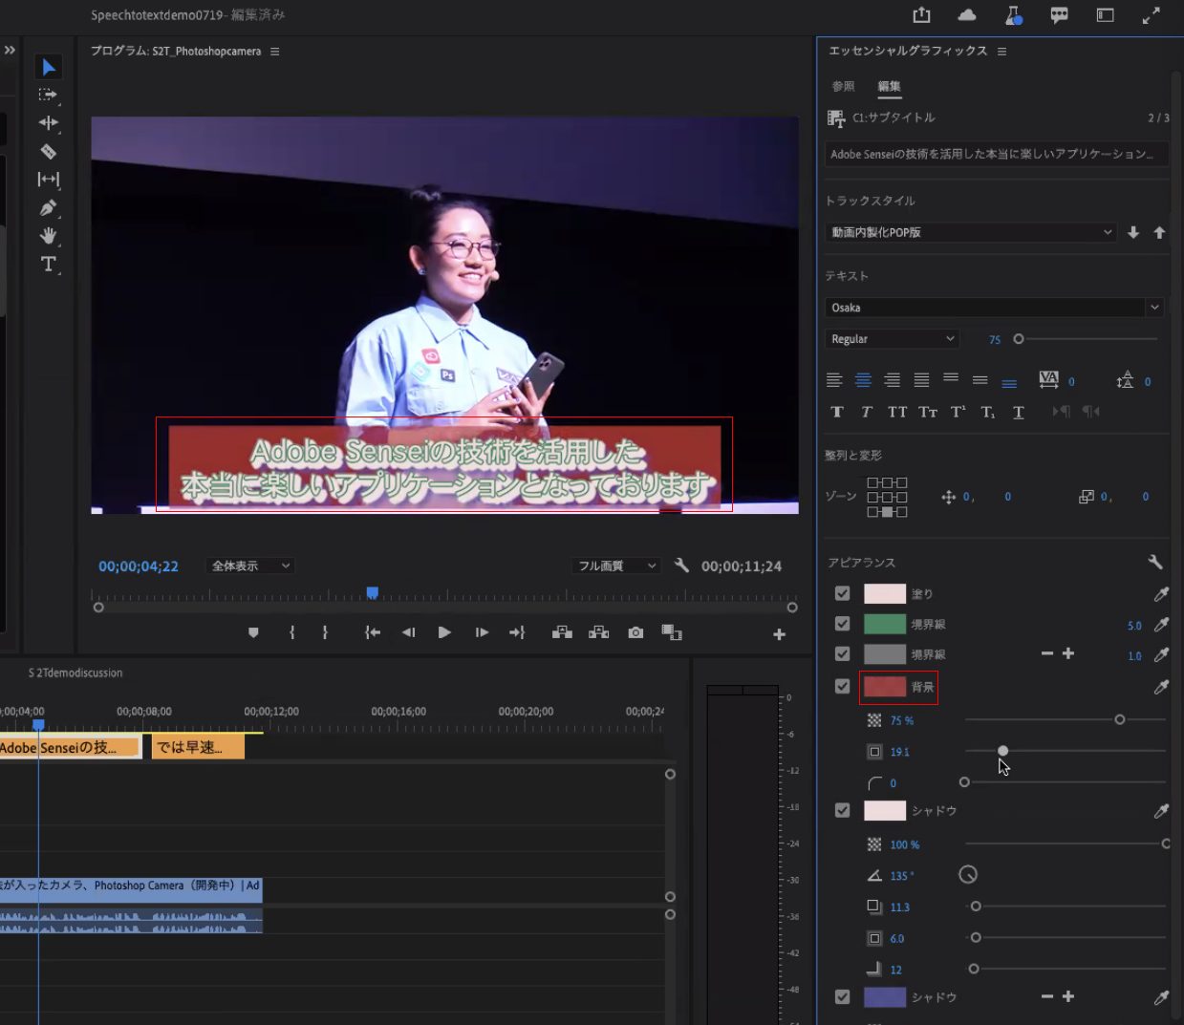Select the Type tool
The width and height of the screenshot is (1184, 1025).
(48, 264)
